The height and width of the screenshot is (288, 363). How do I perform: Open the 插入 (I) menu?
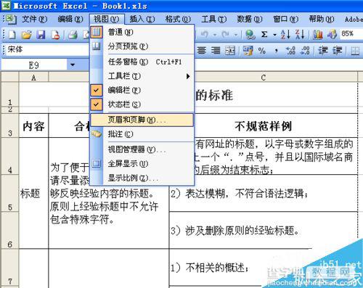pos(142,19)
